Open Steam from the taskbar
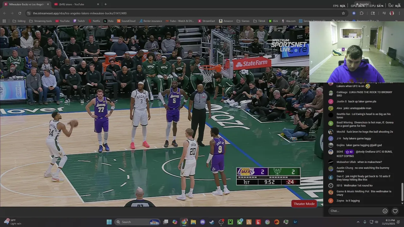 pyautogui.click(x=212, y=222)
